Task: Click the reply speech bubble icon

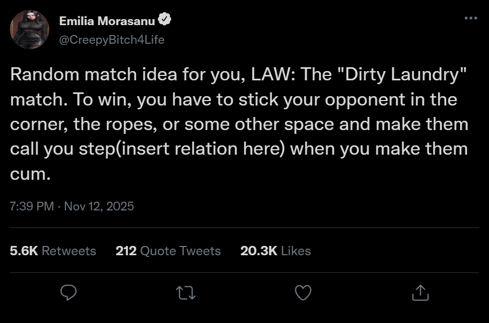Action: (x=68, y=293)
